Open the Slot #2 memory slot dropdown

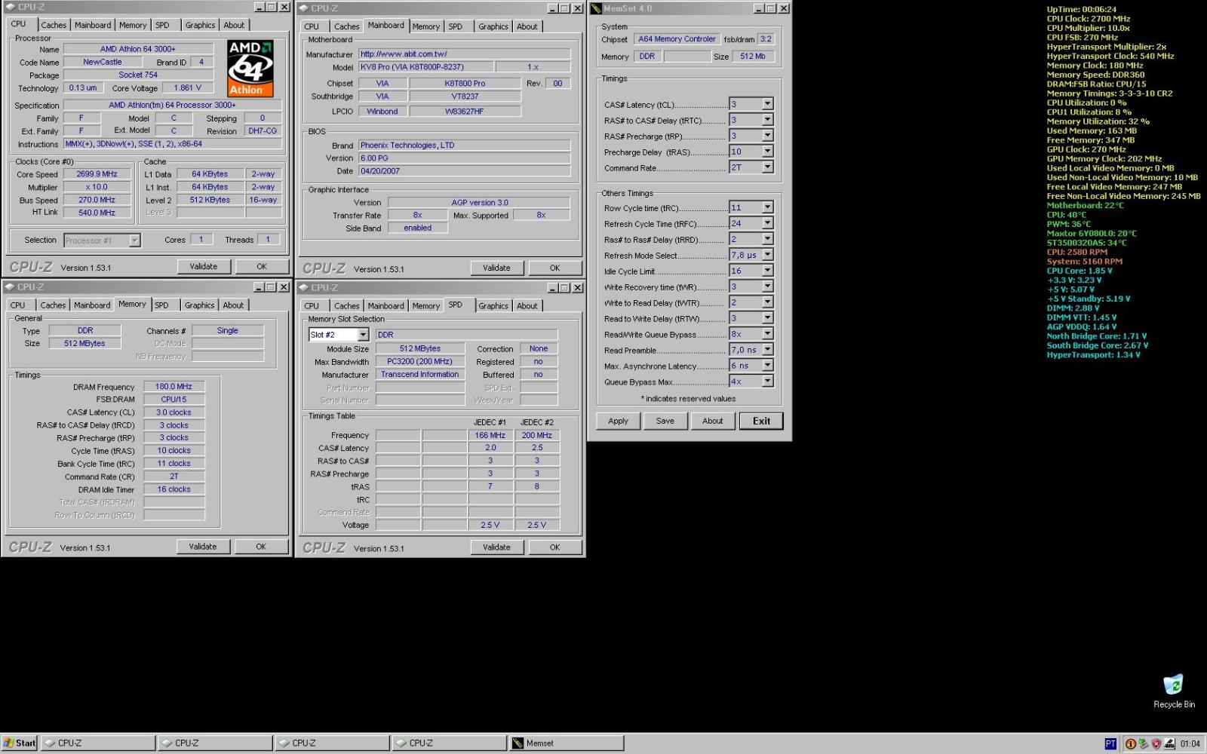coord(363,335)
